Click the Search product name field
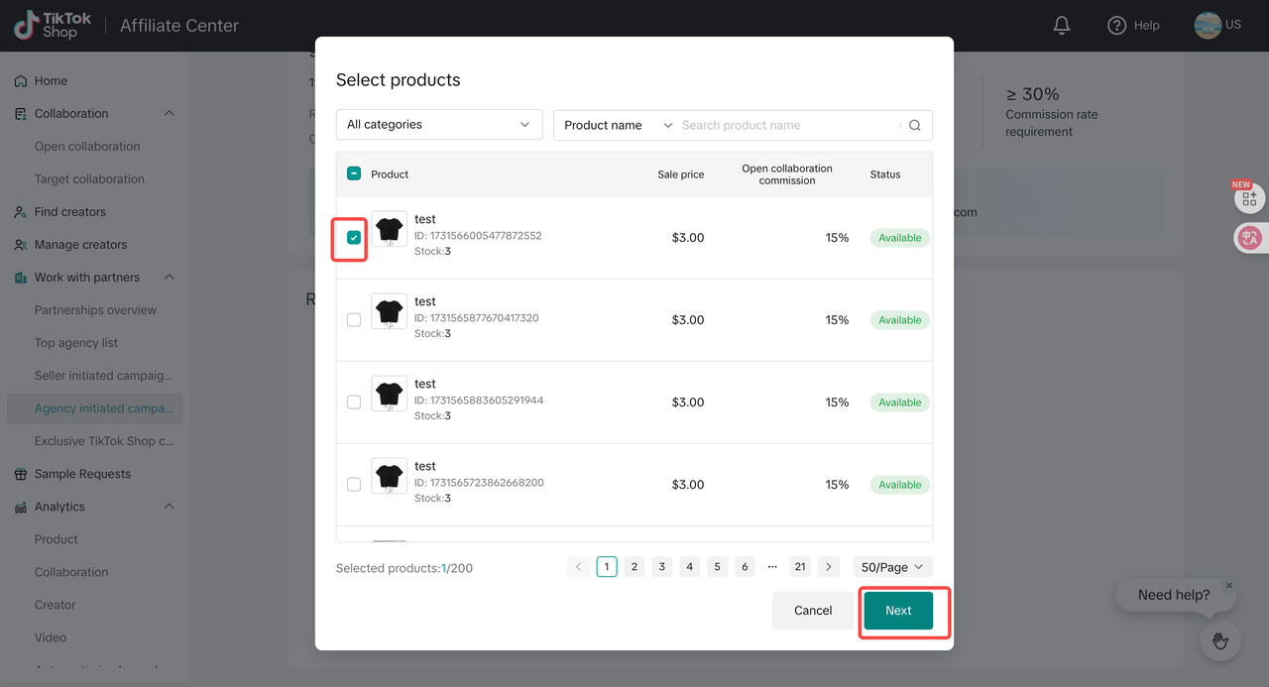 [788, 126]
